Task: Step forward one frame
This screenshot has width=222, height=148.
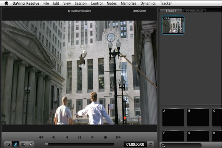Action: 106,137
